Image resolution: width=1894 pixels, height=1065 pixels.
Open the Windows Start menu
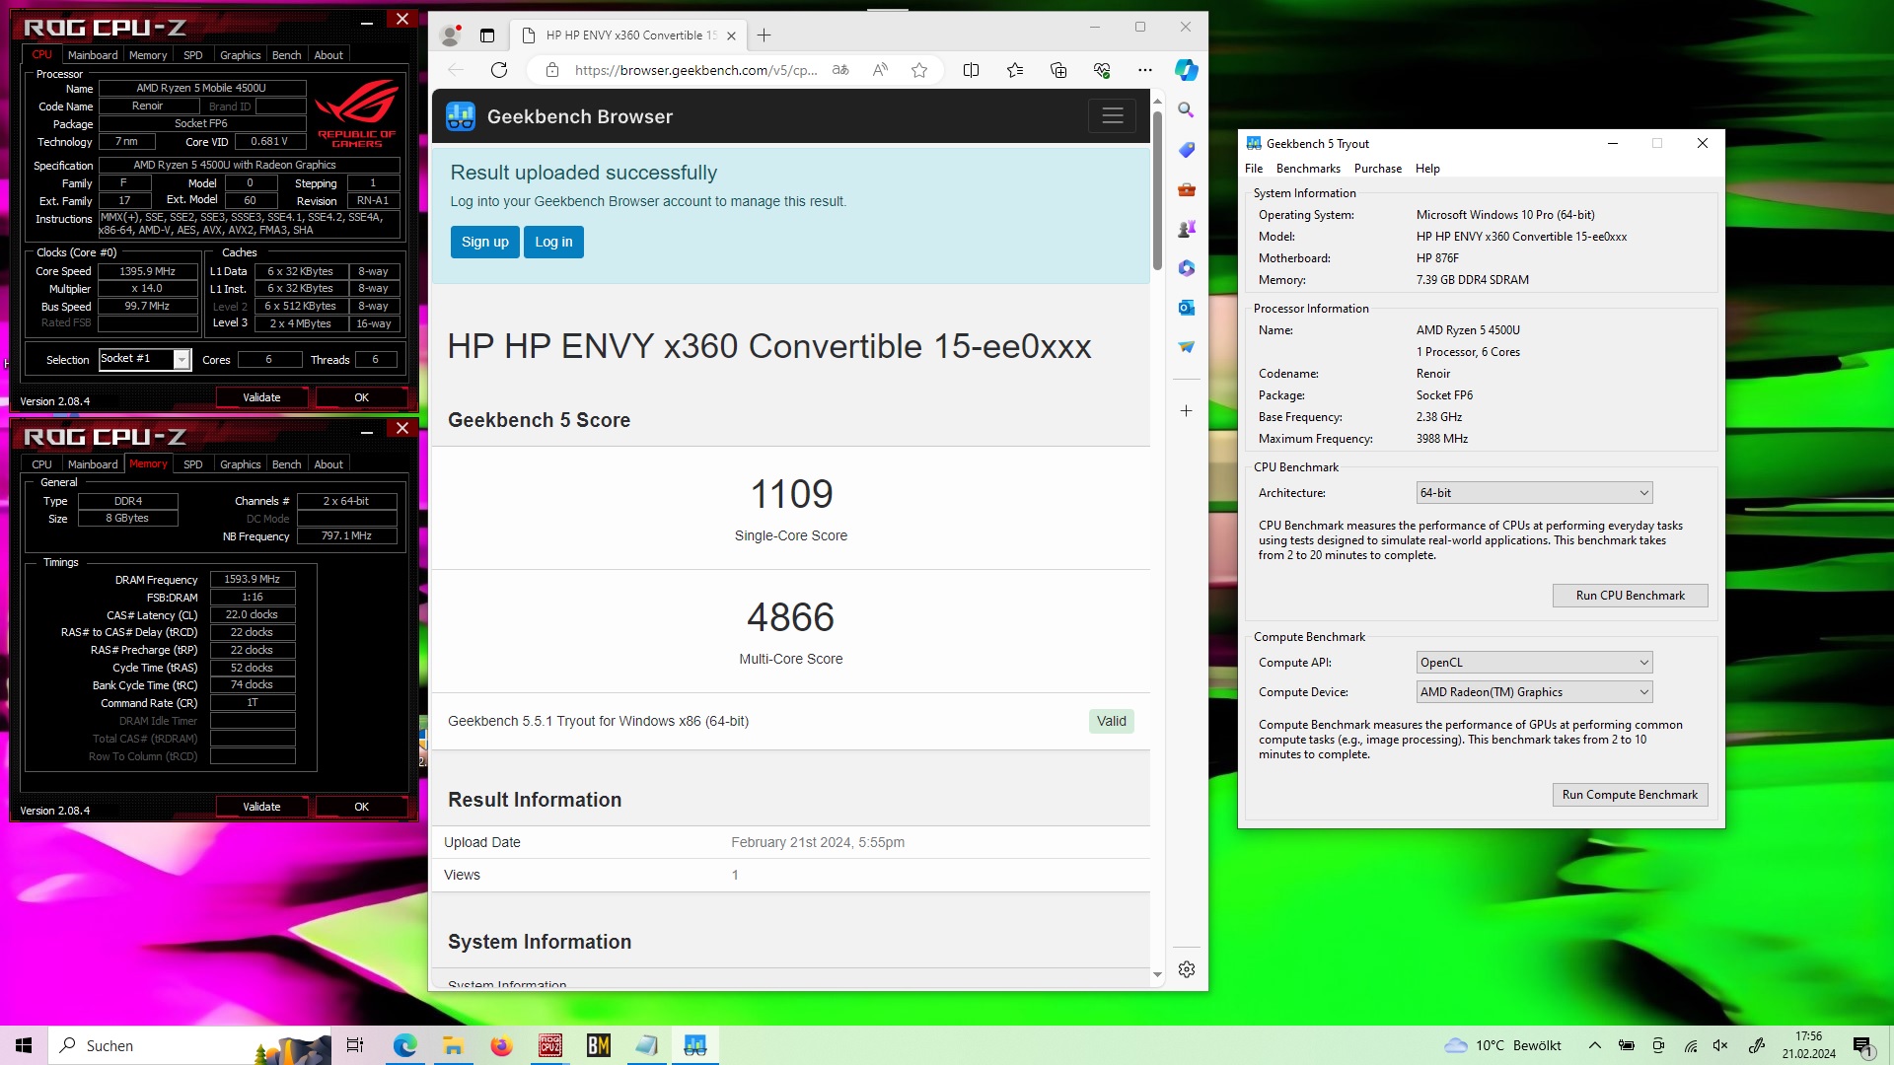click(24, 1045)
